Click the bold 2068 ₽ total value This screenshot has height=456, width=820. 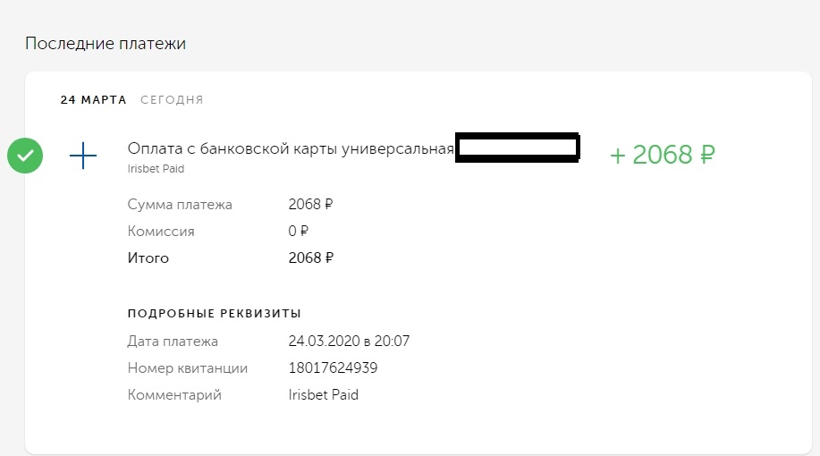[x=310, y=258]
